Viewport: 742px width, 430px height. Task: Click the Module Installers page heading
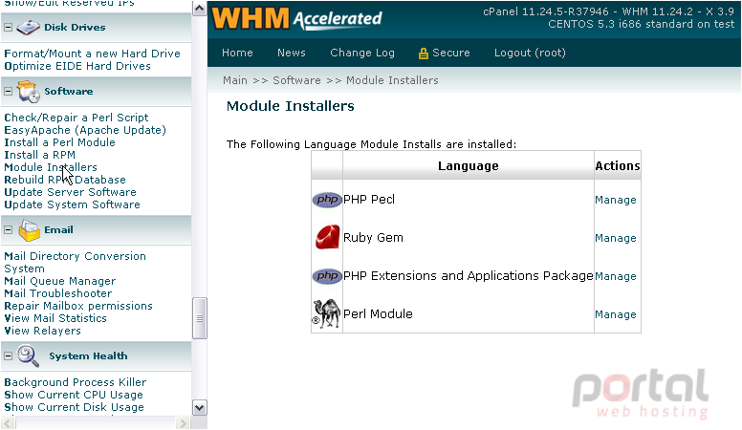[291, 106]
